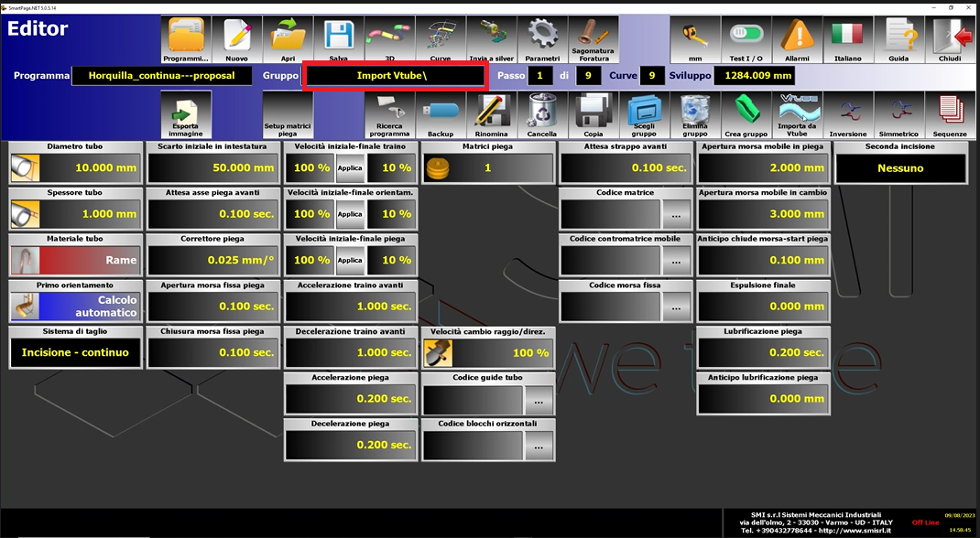Browse Codice matrice with the ellipsis button
The image size is (980, 538).
tap(676, 215)
